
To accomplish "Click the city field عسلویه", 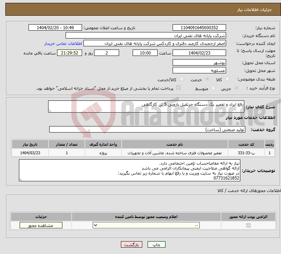I will tap(199, 70).
